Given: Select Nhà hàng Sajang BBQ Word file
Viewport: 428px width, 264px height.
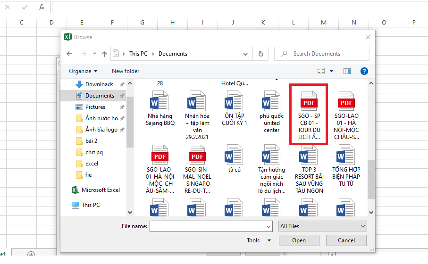Looking at the screenshot, I should point(160,108).
